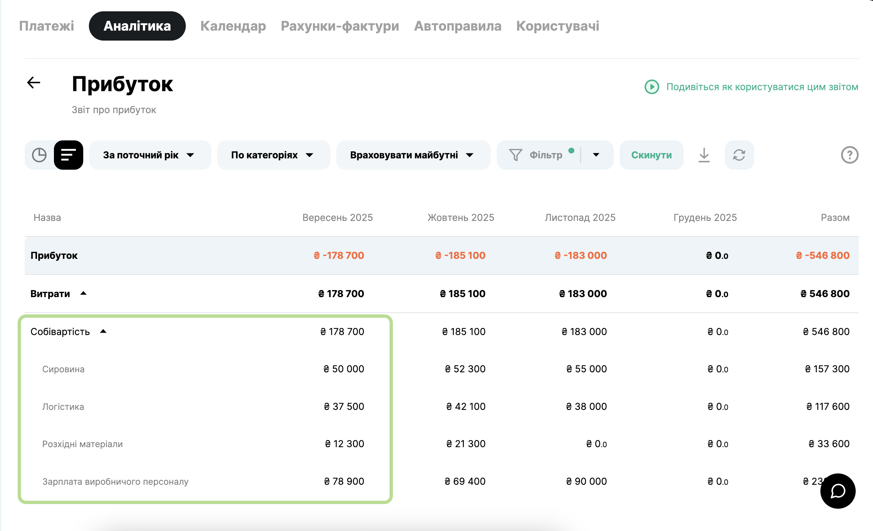Click the Скинути reset button

coord(651,155)
